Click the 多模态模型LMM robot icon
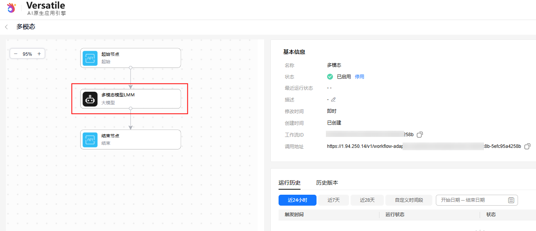 90,99
